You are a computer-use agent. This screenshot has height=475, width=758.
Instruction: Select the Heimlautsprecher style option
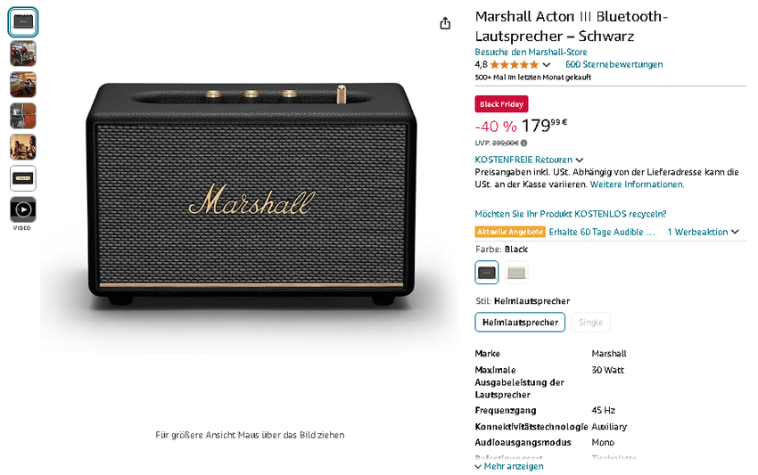click(x=520, y=322)
